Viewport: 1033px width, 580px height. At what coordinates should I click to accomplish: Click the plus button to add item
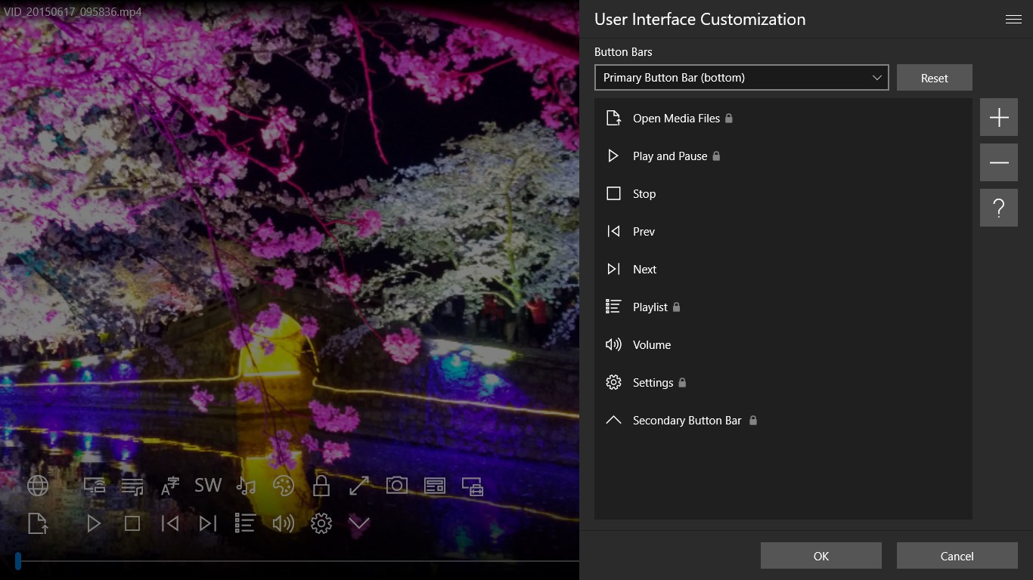pyautogui.click(x=999, y=117)
